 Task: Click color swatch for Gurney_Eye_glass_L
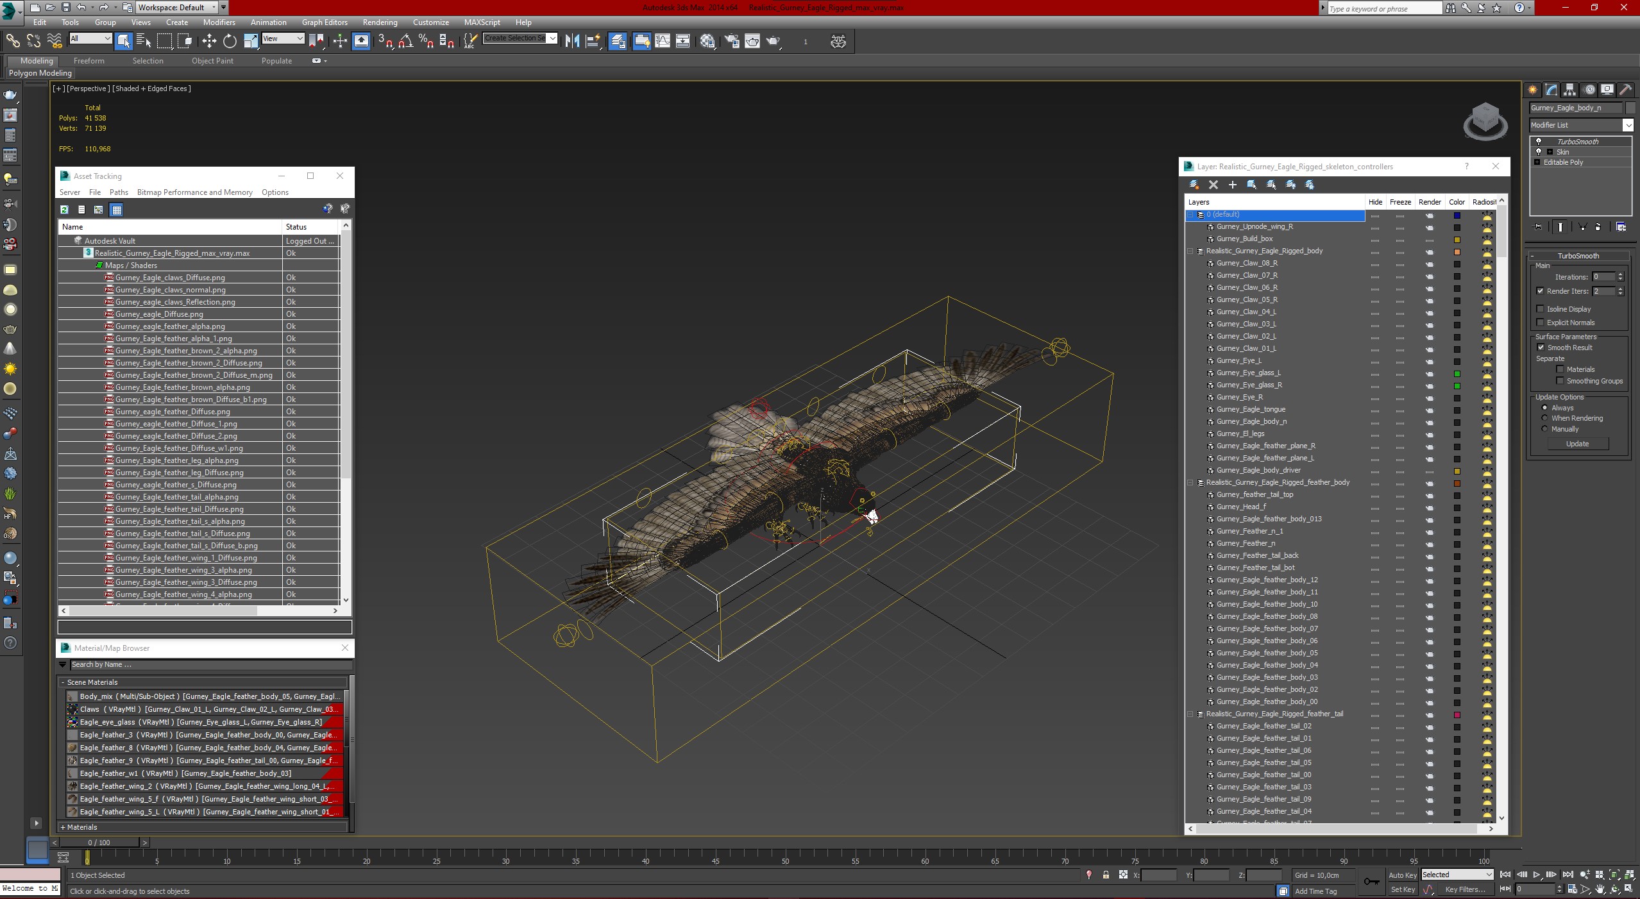pos(1457,374)
